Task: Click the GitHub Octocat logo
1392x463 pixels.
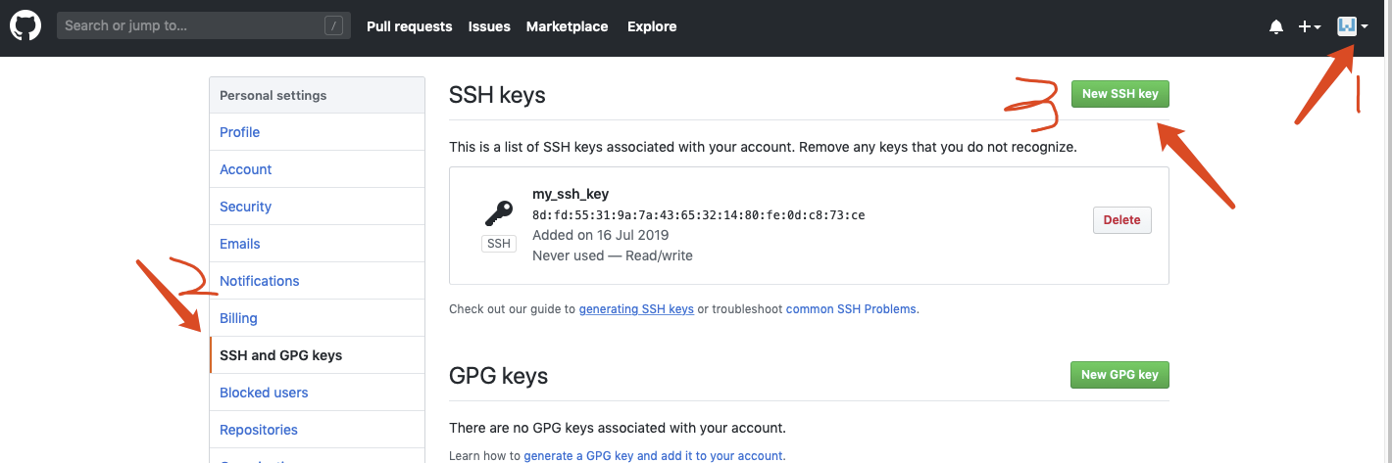Action: point(25,26)
